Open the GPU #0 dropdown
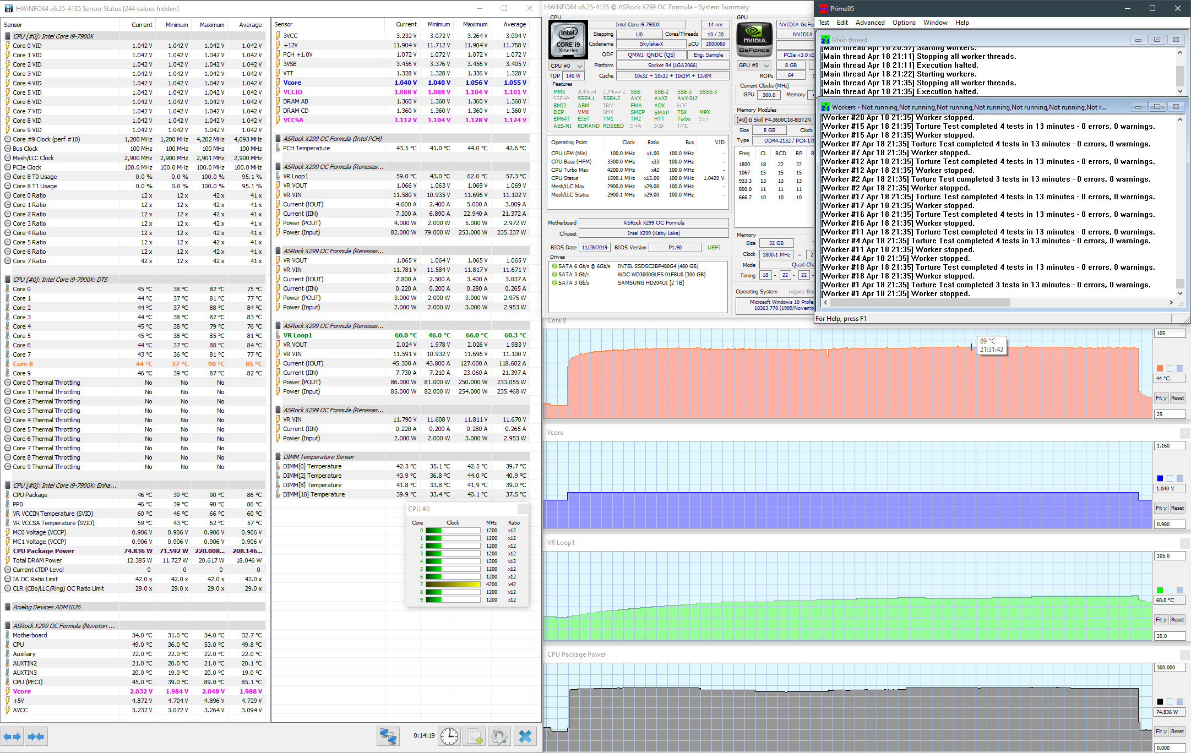Viewport: 1191px width, 753px height. tap(753, 66)
